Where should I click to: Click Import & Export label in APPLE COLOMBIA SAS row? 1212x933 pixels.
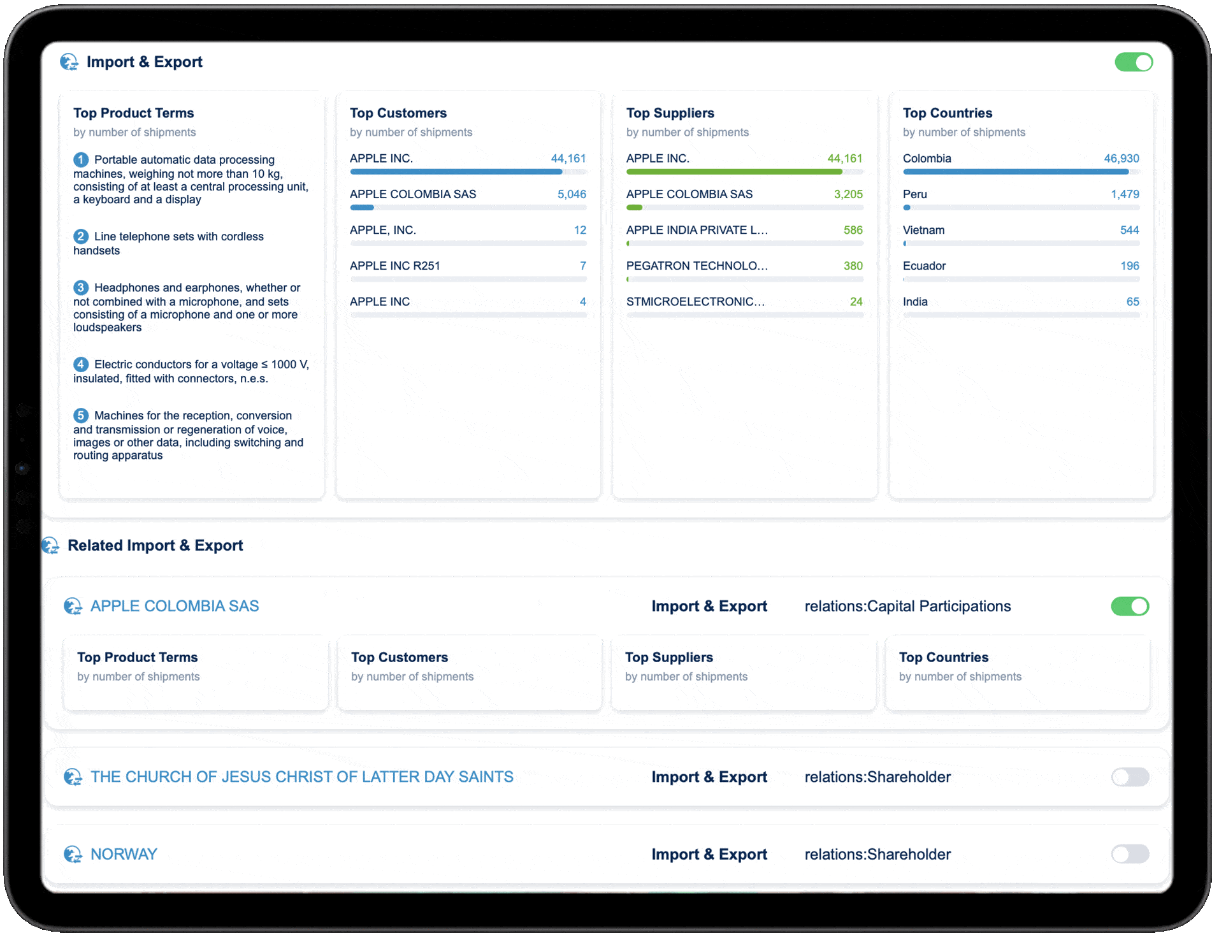(x=709, y=606)
